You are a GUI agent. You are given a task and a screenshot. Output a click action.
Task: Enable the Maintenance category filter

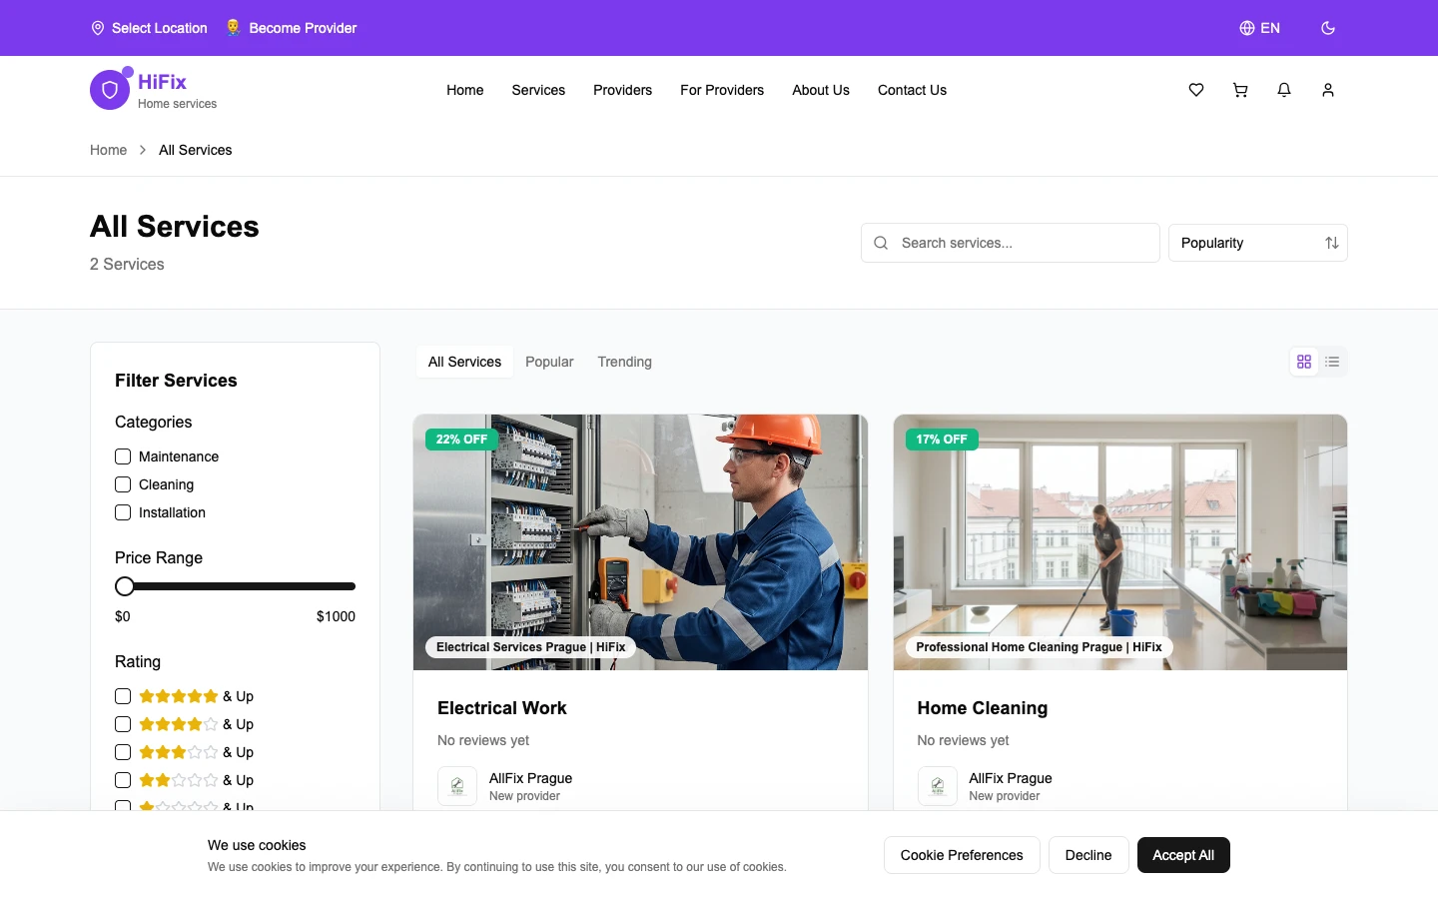pyautogui.click(x=123, y=456)
